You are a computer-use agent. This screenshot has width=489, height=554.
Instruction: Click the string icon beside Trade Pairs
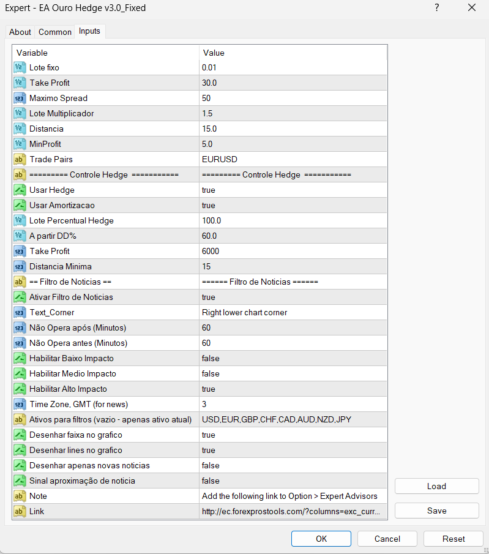20,159
